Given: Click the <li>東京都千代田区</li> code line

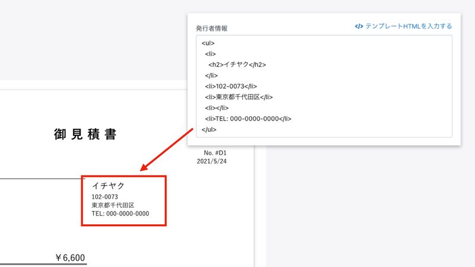Looking at the screenshot, I should click(x=239, y=97).
